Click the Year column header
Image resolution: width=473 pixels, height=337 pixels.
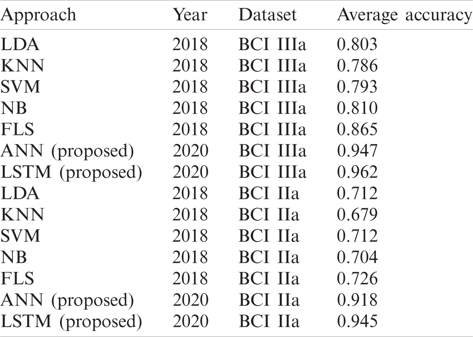pyautogui.click(x=190, y=15)
